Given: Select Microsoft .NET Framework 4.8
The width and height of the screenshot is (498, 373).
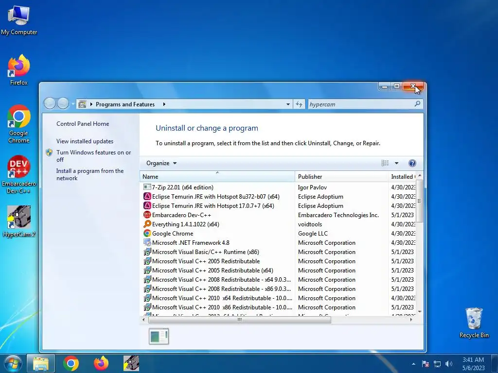Looking at the screenshot, I should [x=191, y=243].
